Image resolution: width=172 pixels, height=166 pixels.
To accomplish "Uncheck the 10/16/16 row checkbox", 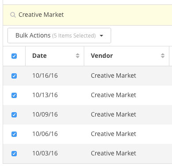I will [14, 76].
